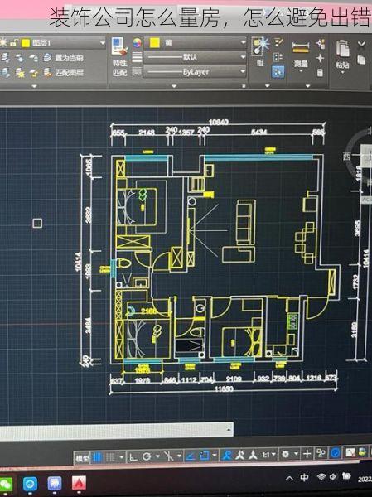Open the 1:1 annotation scale menu
The height and width of the screenshot is (497, 372).
point(266,455)
